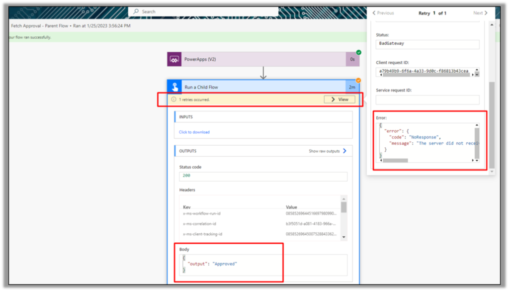509x291 pixels.
Task: Click the flow ran successfully banner text
Action: (x=30, y=37)
